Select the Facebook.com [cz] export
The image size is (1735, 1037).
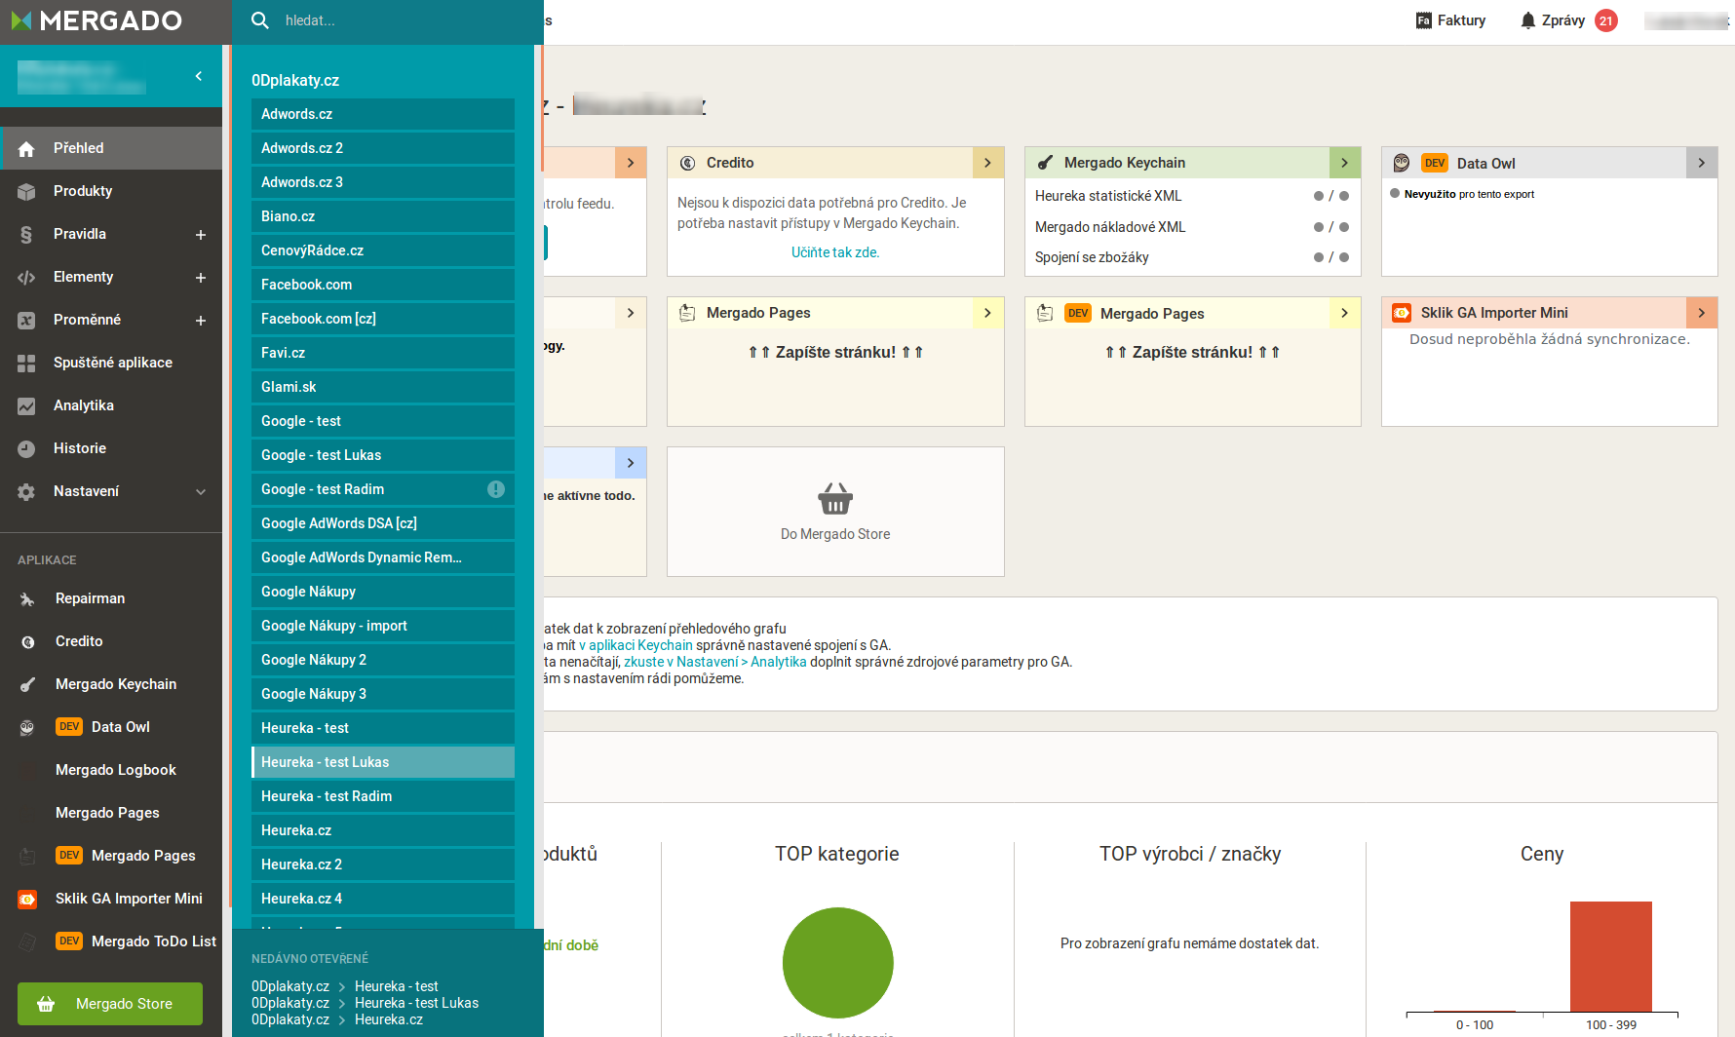point(383,319)
